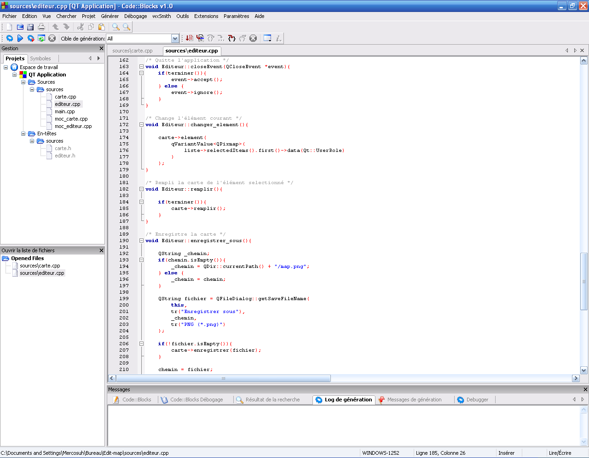Click the Print icon in the toolbar
The height and width of the screenshot is (458, 589).
[x=41, y=27]
